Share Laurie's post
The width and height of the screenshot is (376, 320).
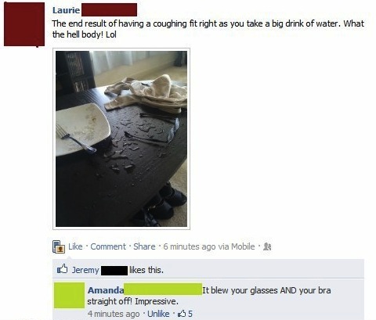point(144,246)
